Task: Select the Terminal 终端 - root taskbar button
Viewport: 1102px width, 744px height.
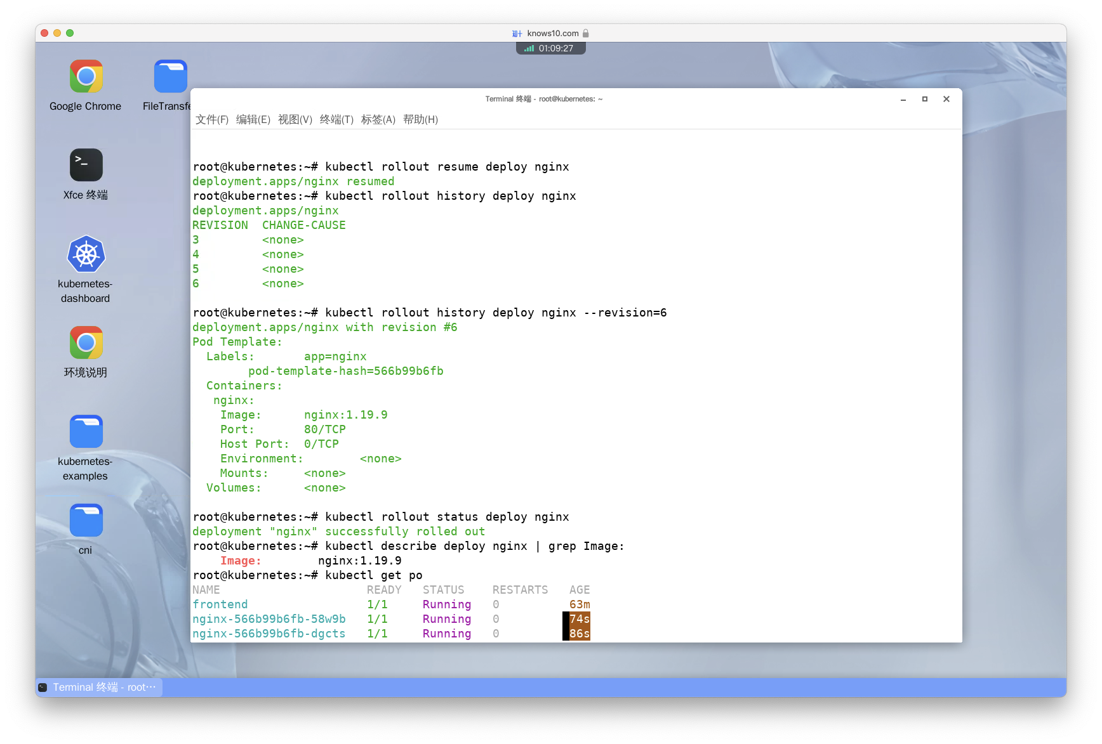Action: click(x=99, y=688)
